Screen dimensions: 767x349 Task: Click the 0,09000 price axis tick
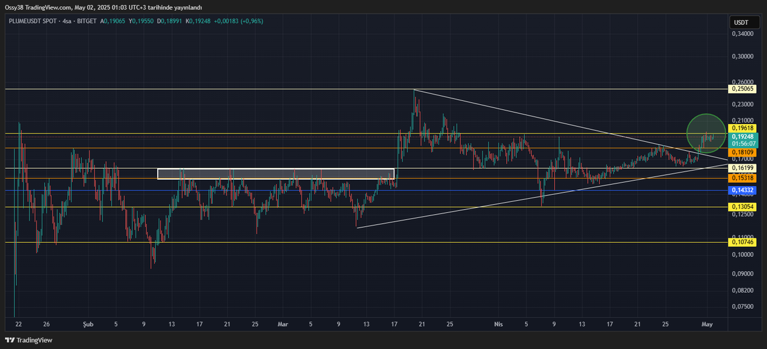(743, 274)
